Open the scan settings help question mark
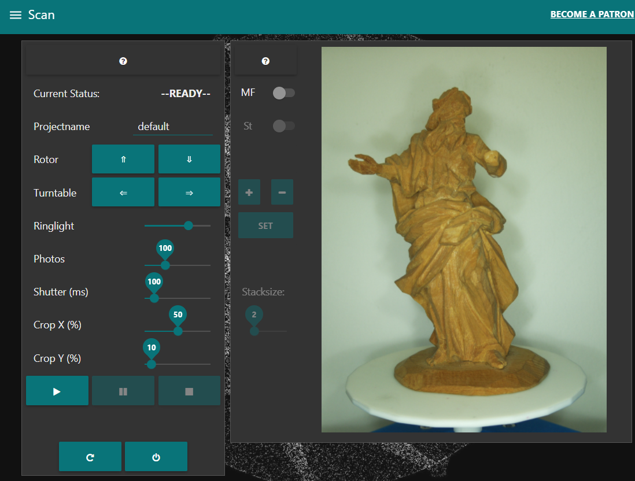 123,61
